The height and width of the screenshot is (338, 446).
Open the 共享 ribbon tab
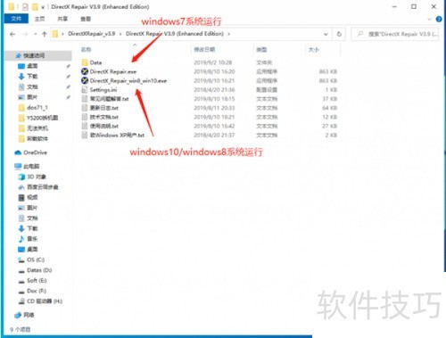coord(62,19)
